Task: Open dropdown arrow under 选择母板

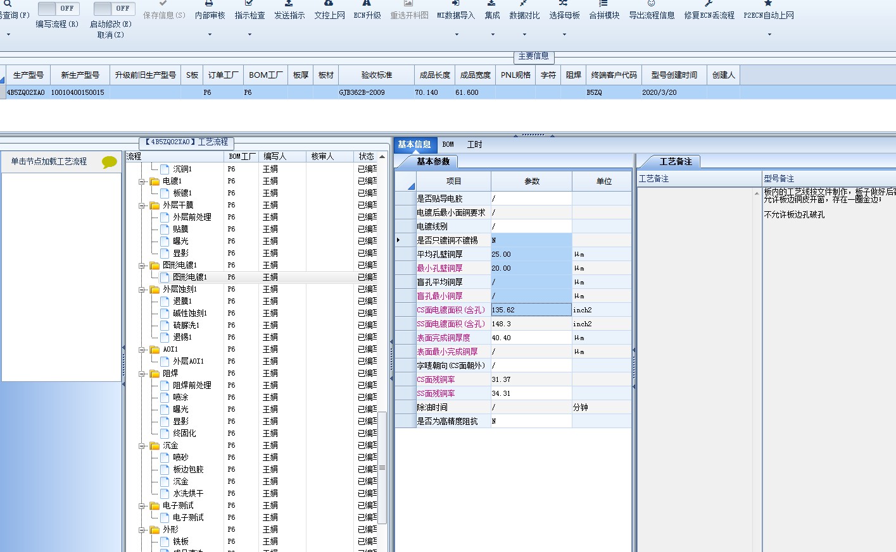Action: click(x=564, y=34)
